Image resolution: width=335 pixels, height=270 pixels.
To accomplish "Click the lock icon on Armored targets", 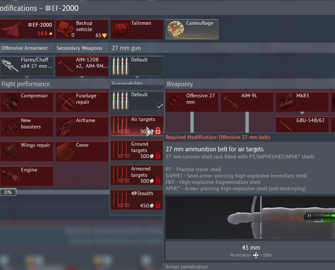I will [158, 180].
